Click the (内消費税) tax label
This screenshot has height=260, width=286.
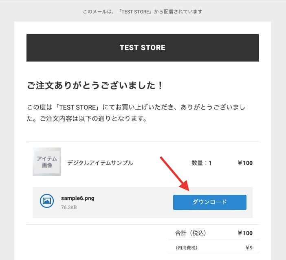(x=187, y=248)
